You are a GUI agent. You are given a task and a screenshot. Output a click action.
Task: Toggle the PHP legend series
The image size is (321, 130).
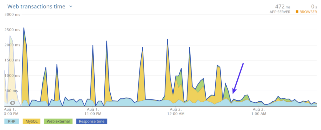[12, 121]
